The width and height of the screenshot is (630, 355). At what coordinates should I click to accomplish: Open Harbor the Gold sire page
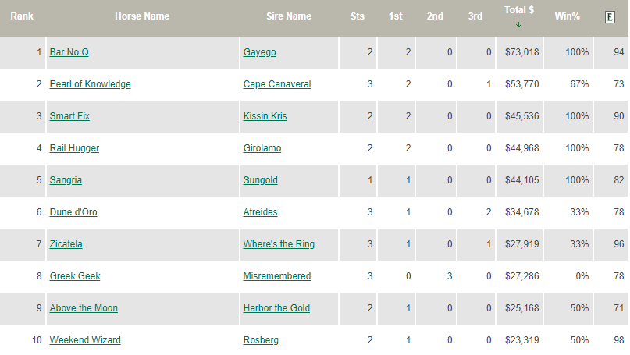[276, 308]
